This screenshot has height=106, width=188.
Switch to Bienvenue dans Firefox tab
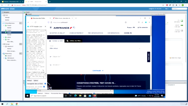tap(39, 18)
